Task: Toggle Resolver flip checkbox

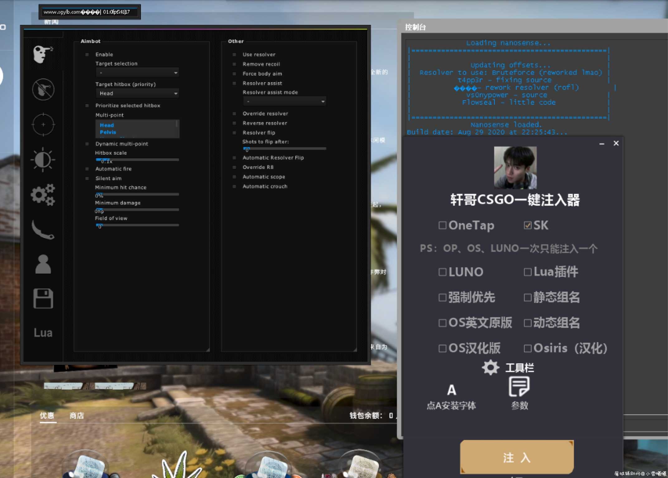Action: tap(234, 133)
